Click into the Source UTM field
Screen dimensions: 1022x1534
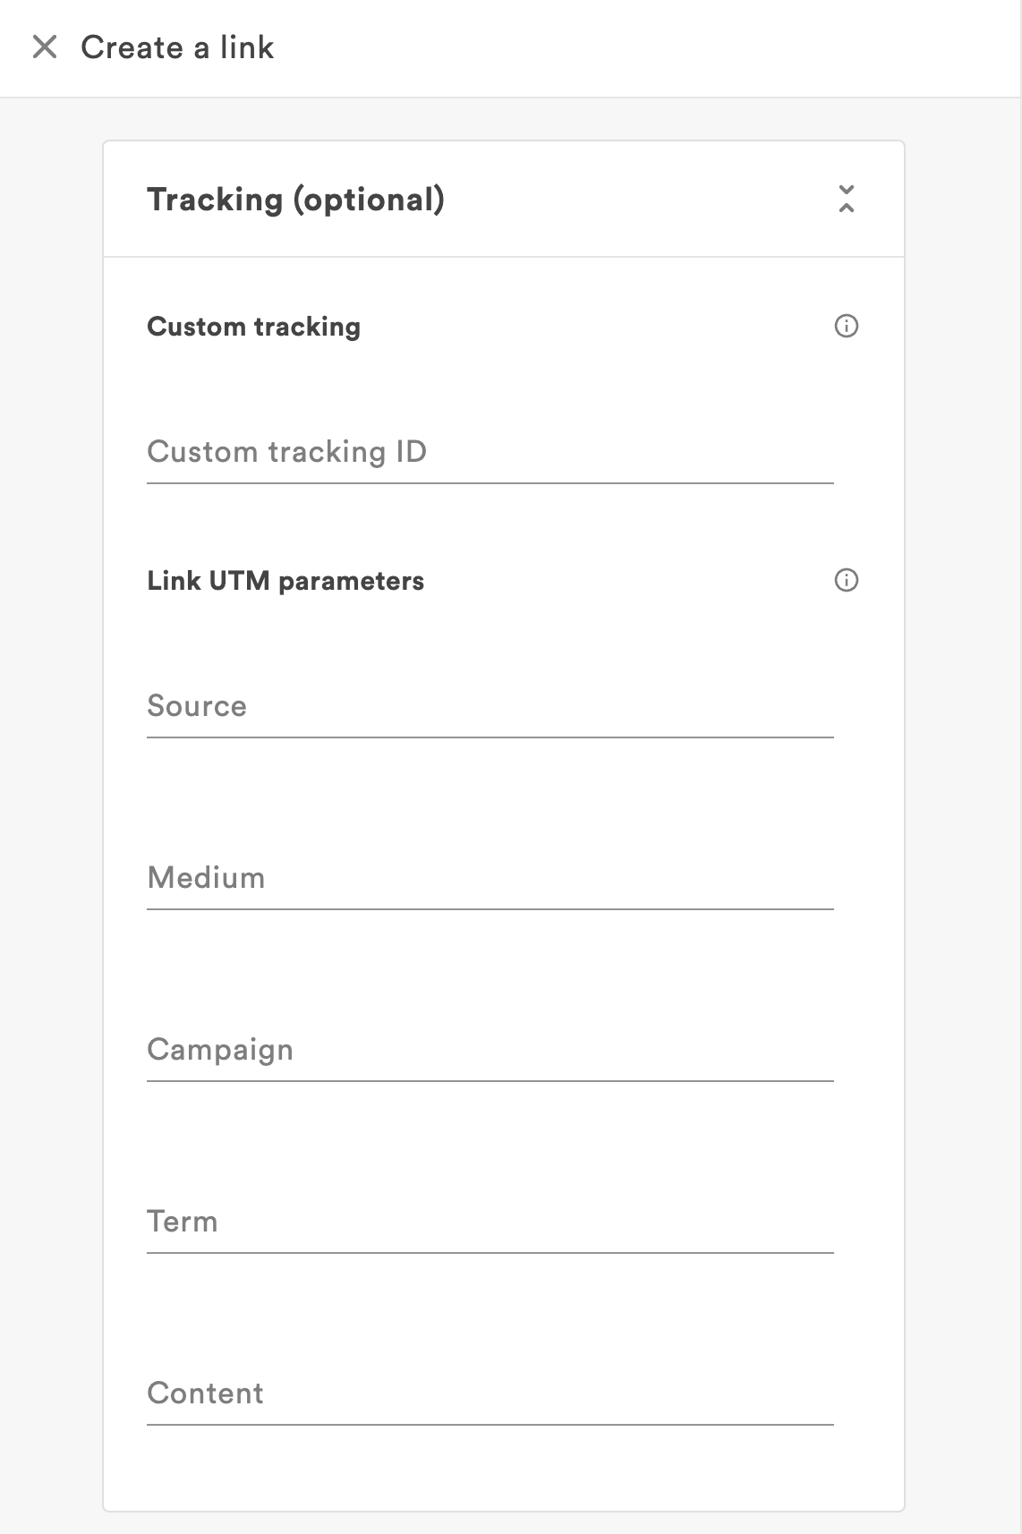[x=490, y=706]
